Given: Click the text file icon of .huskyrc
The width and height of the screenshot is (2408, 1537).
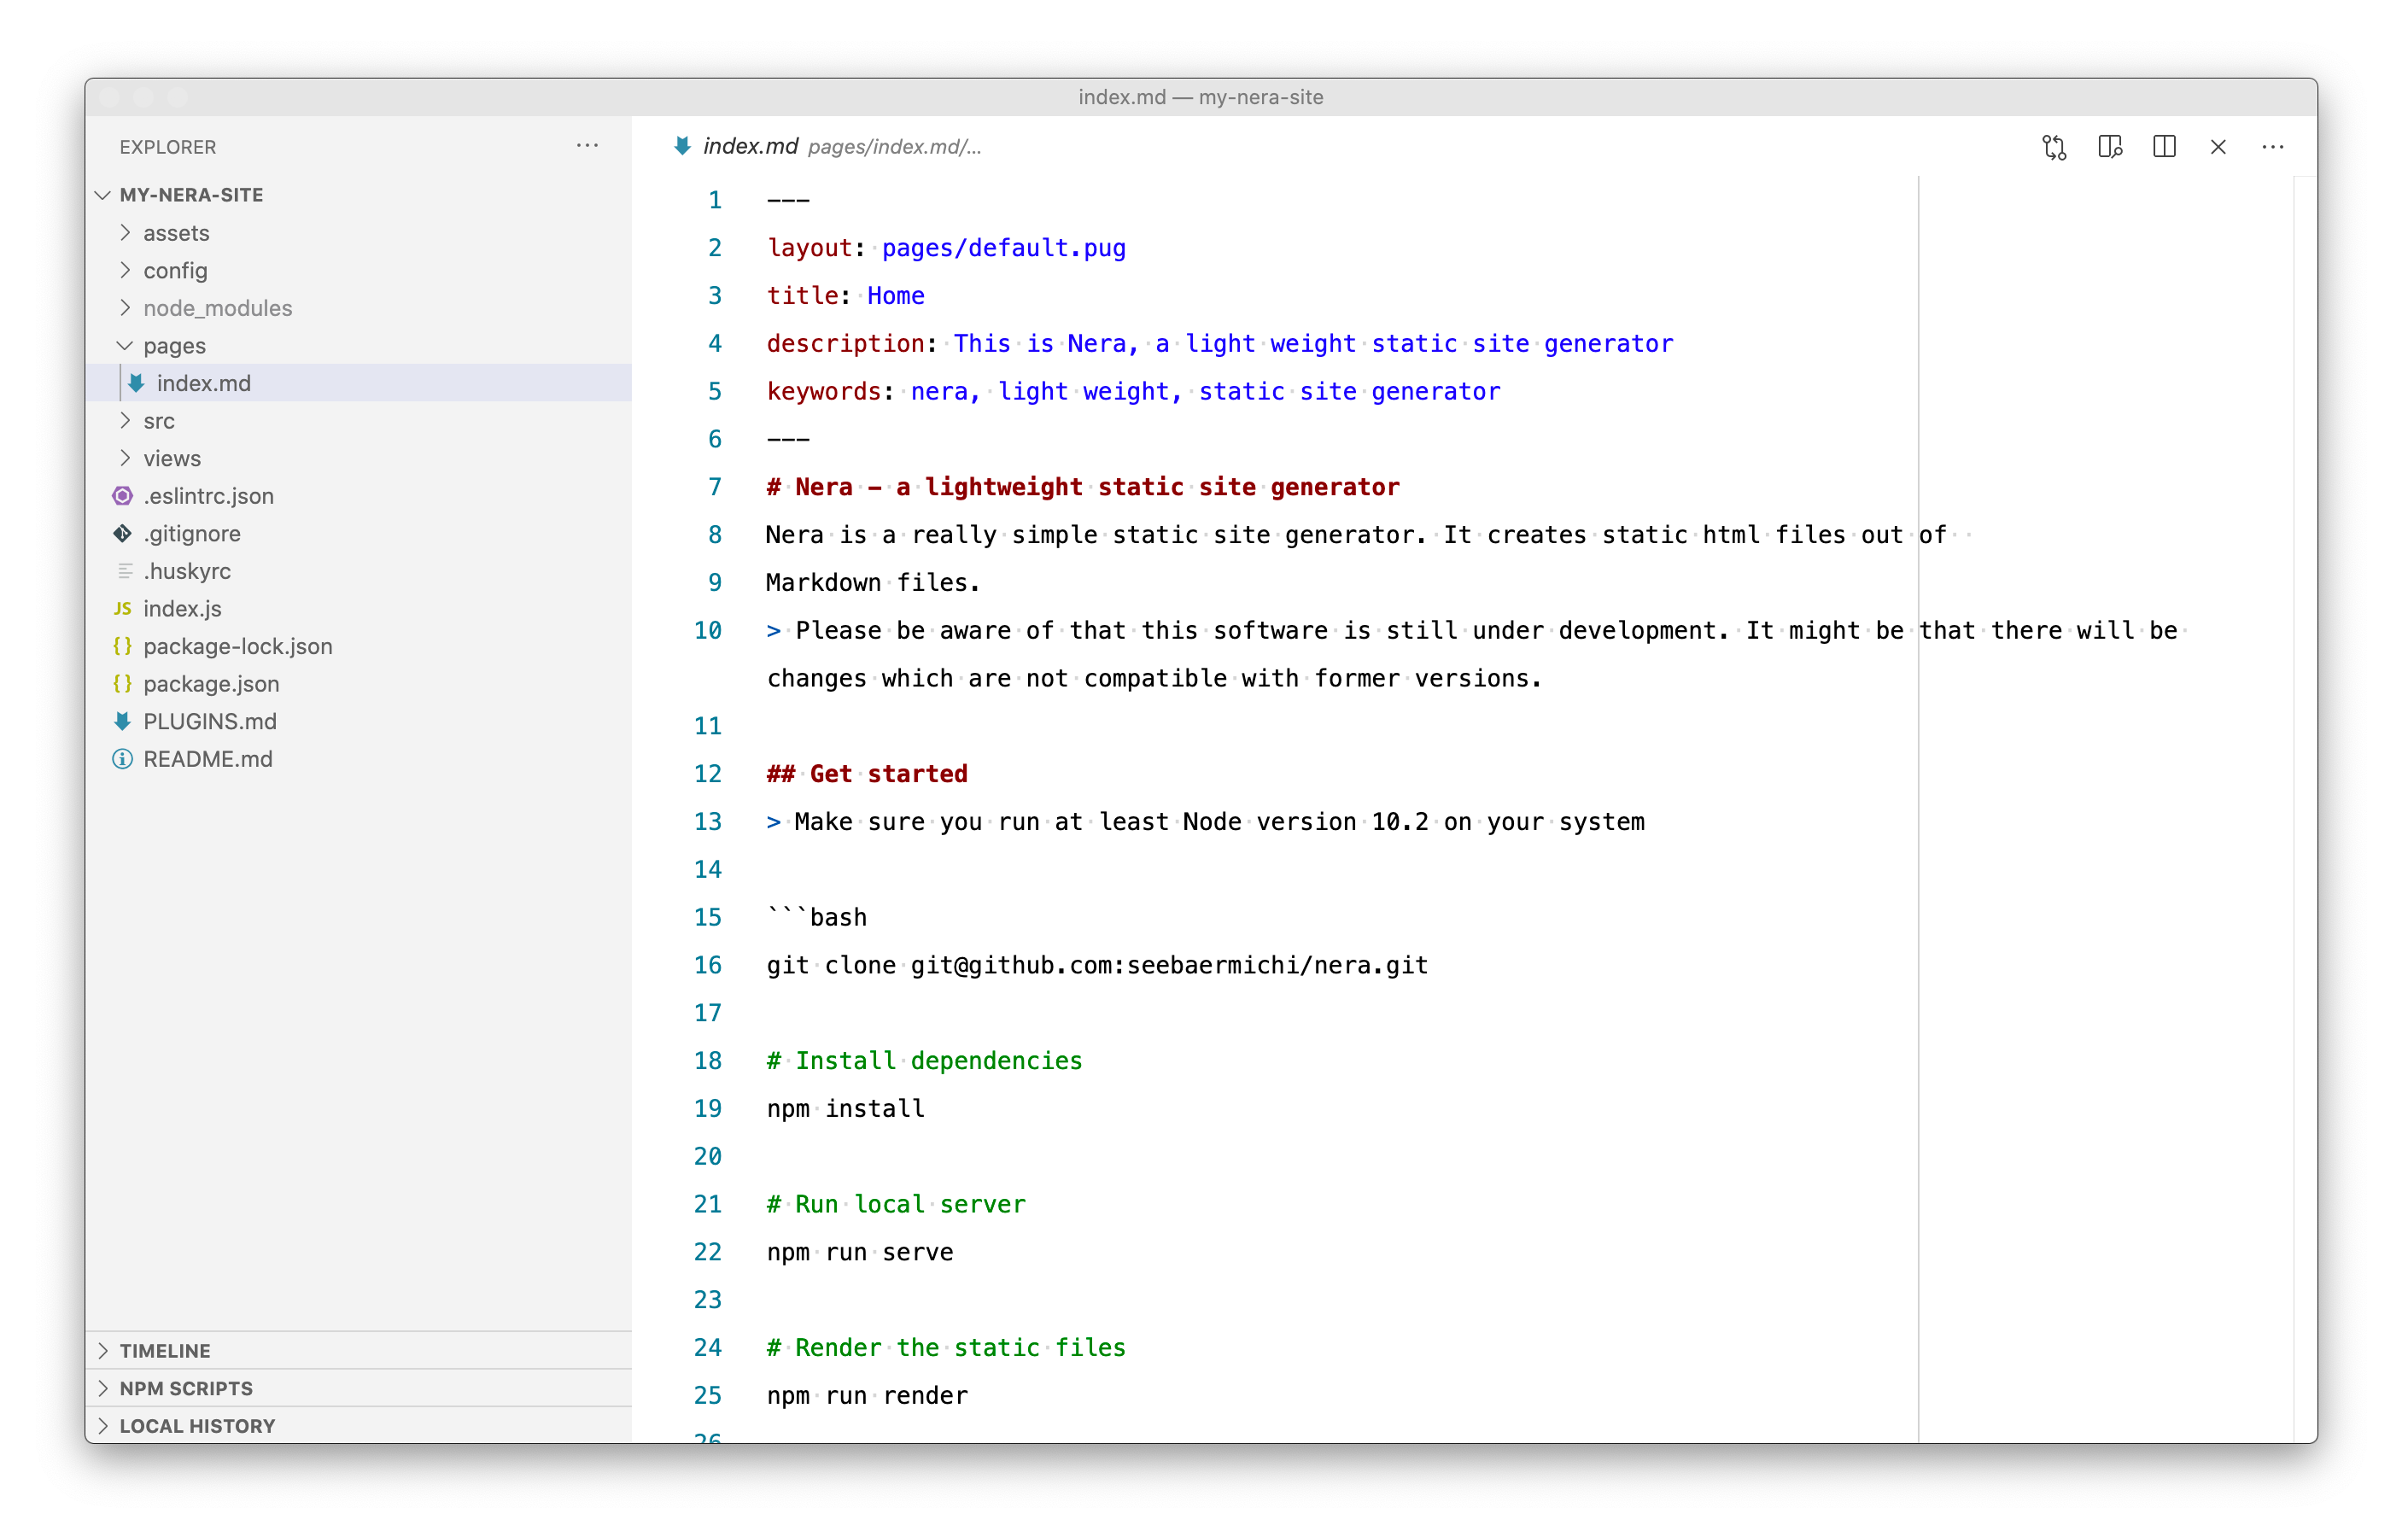Looking at the screenshot, I should tap(125, 571).
